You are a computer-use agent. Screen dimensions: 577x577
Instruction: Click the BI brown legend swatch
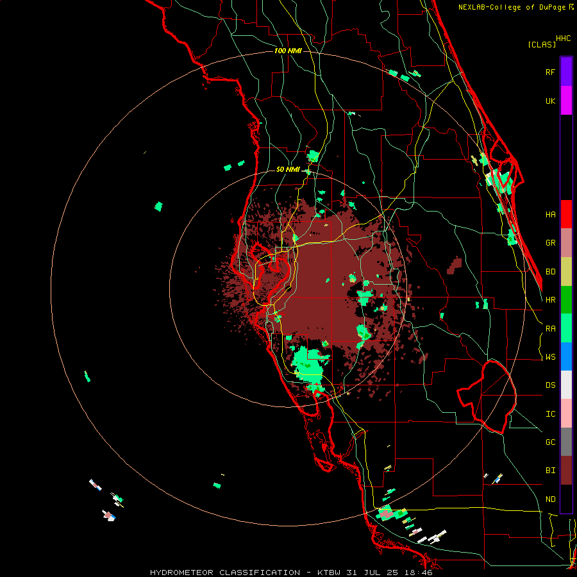point(566,471)
